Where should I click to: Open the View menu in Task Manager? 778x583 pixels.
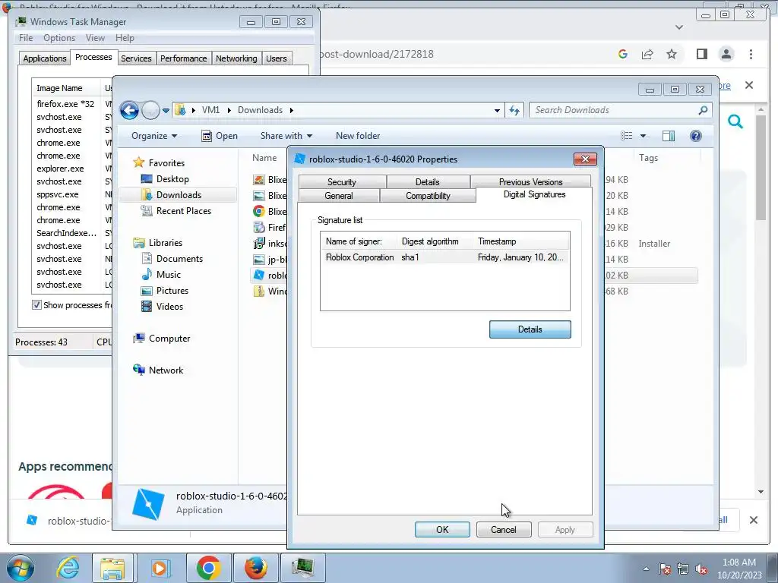[95, 38]
